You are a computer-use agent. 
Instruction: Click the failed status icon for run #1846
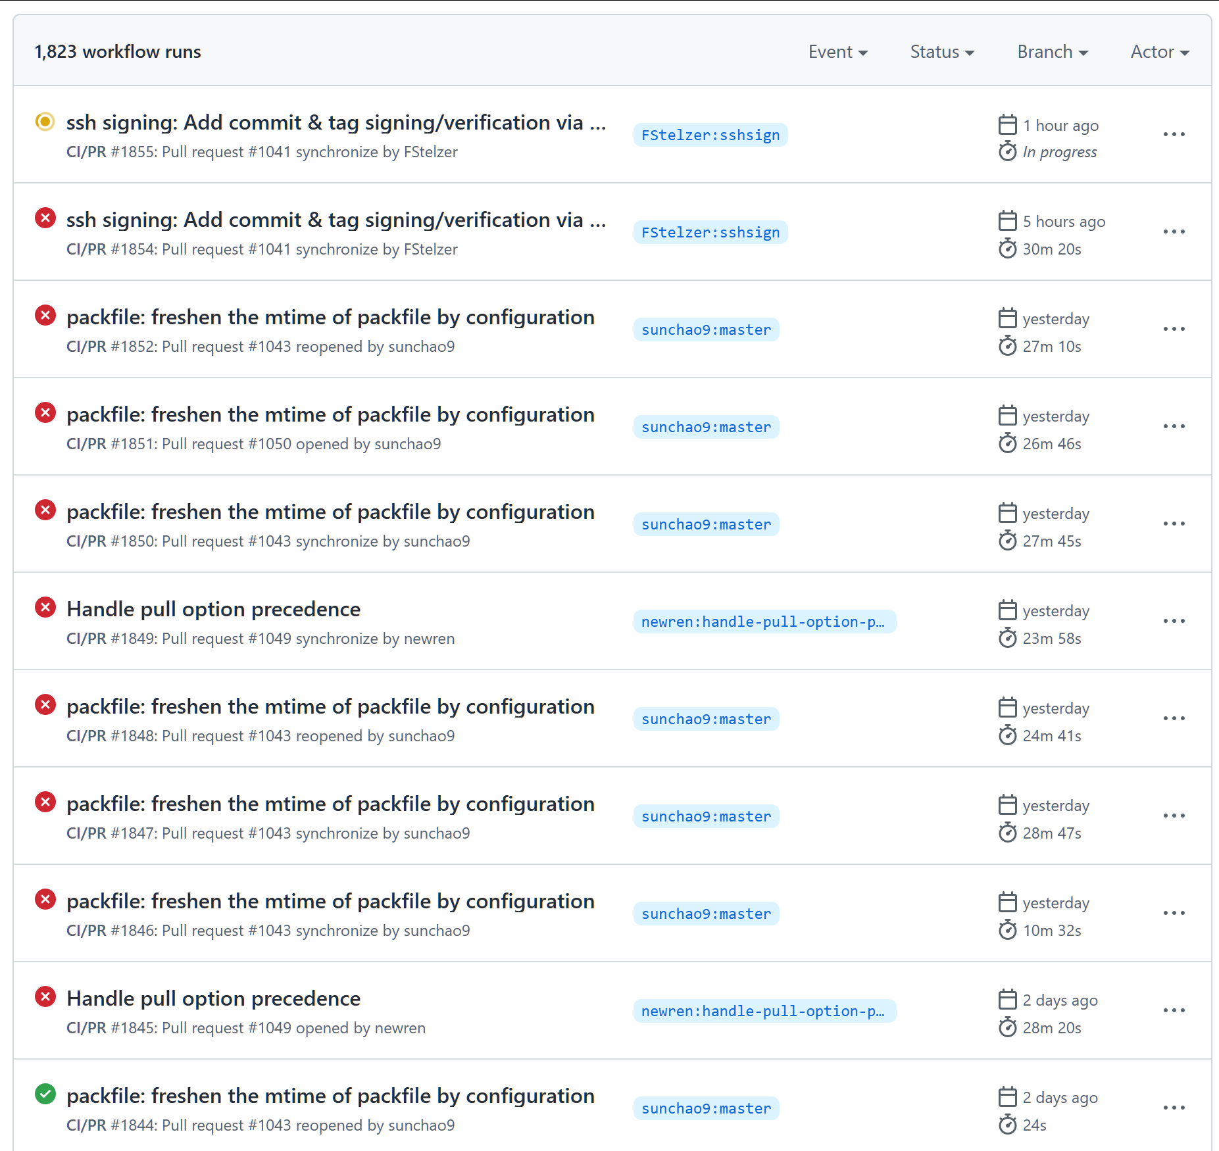pyautogui.click(x=45, y=900)
